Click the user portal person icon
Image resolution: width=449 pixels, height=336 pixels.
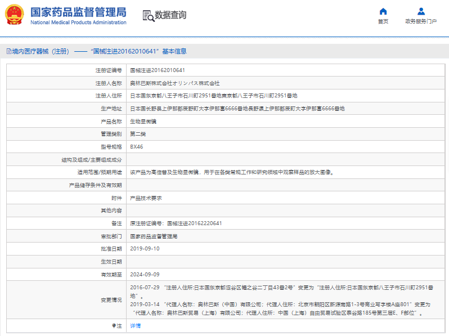point(421,11)
